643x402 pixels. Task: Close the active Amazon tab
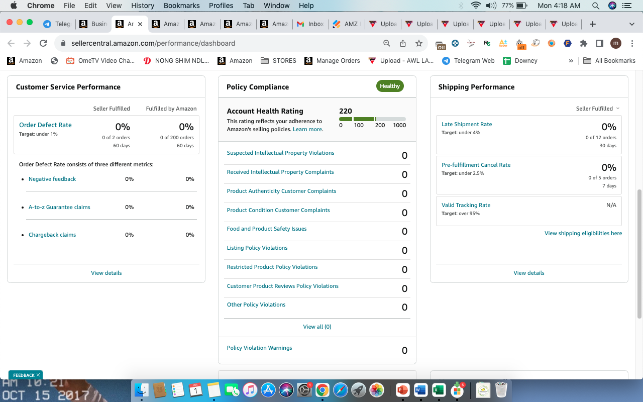pyautogui.click(x=140, y=24)
